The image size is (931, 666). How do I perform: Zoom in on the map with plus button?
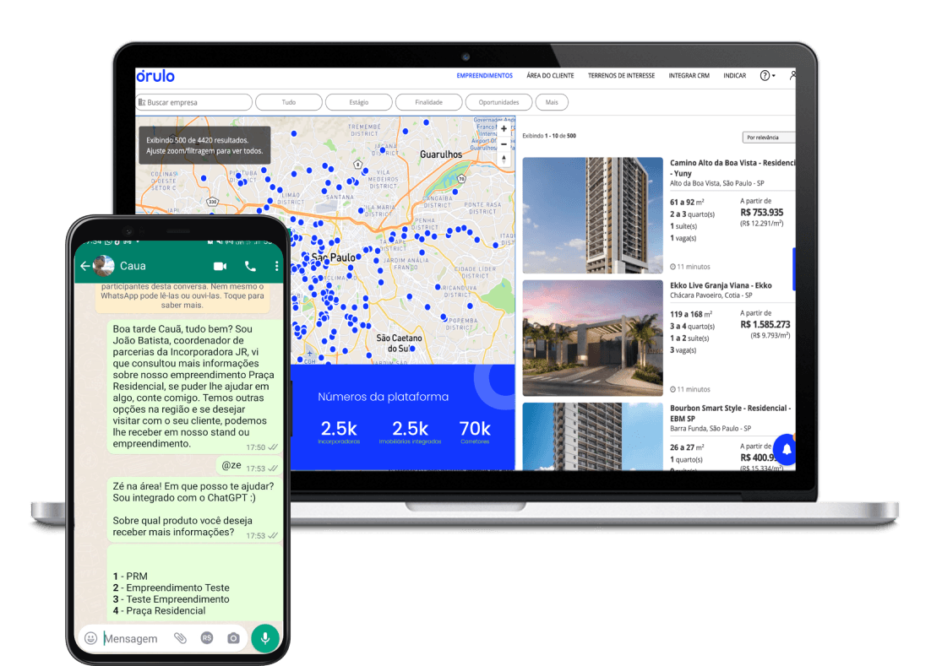(504, 128)
